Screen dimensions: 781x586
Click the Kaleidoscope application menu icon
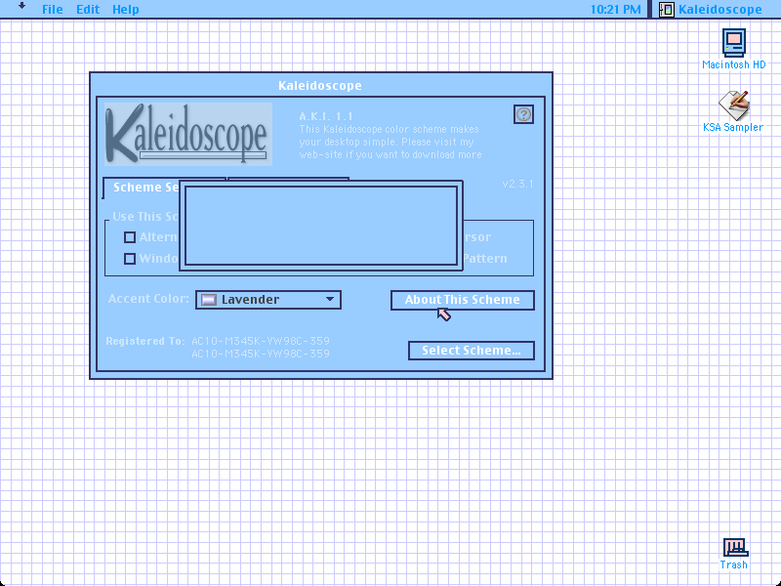tap(667, 10)
